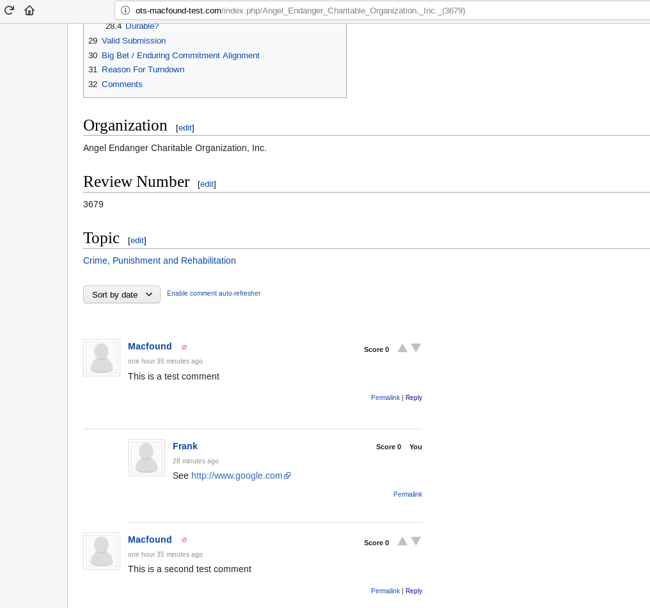650x608 pixels.
Task: Upvote the first Macfound test comment
Action: tap(402, 348)
